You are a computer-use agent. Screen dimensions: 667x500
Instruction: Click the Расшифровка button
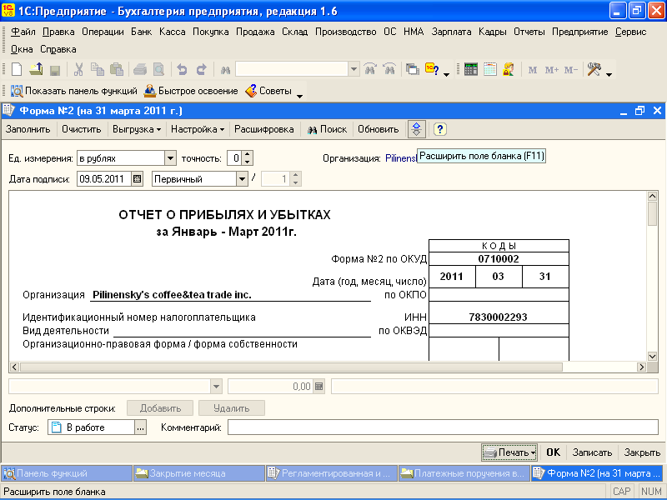pyautogui.click(x=264, y=129)
